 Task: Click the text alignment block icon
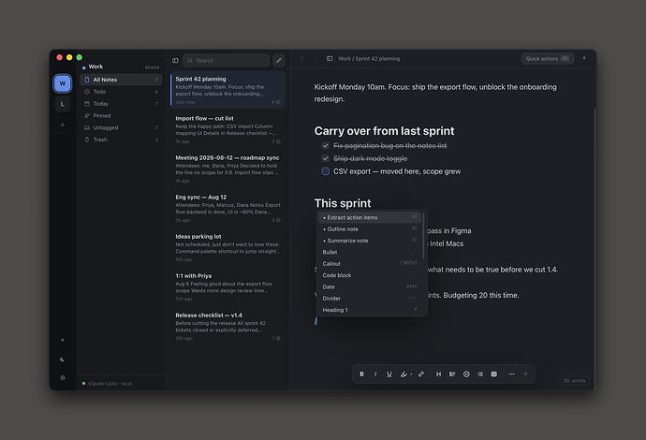click(452, 374)
